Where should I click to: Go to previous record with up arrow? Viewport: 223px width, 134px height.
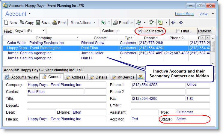point(173,22)
